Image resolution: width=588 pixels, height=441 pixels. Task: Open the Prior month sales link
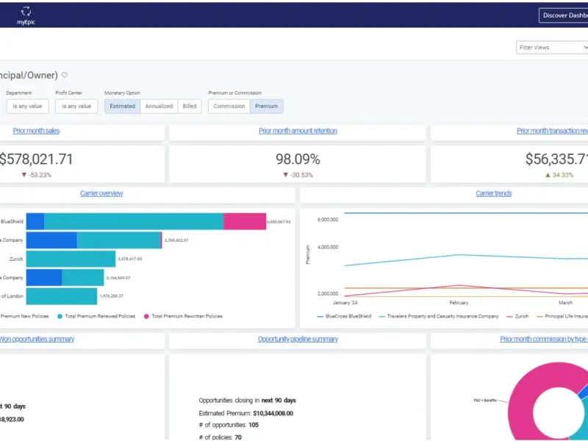click(36, 131)
